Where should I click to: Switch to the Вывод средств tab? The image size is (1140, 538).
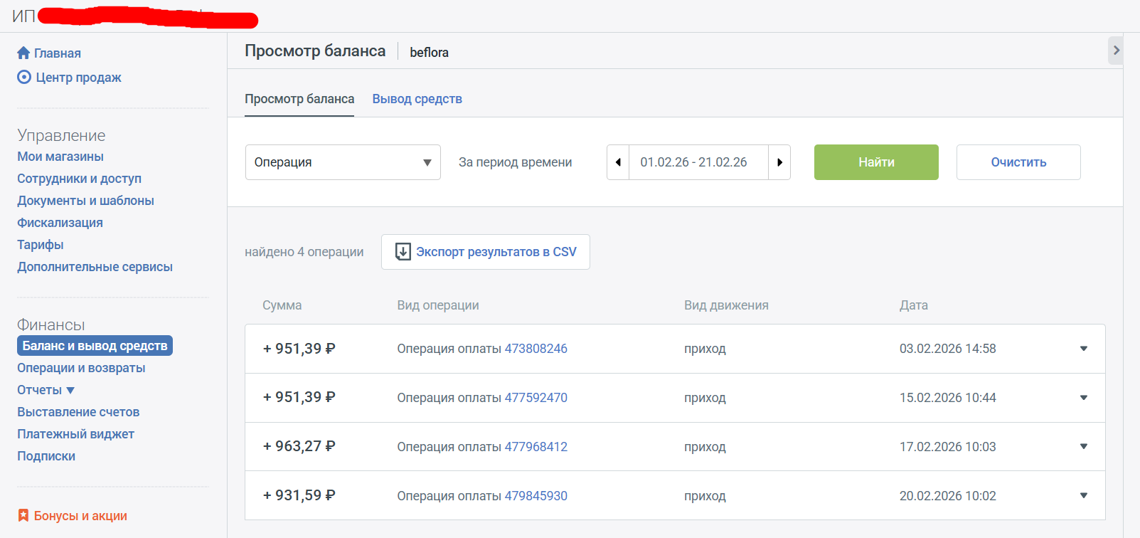[417, 99]
